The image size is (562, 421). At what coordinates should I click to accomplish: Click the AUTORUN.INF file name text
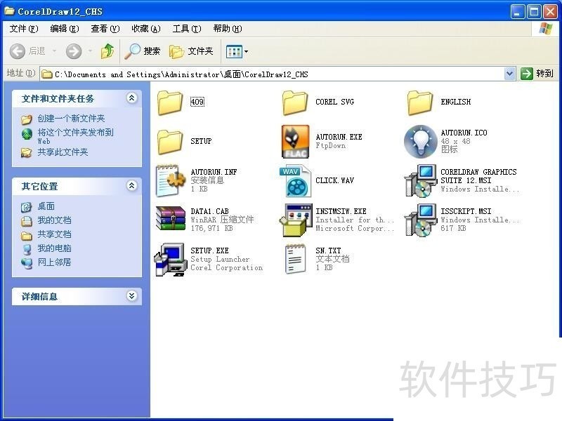click(214, 172)
